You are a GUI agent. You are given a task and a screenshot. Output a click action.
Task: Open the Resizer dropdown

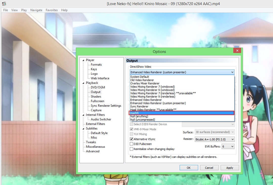[x=215, y=139]
